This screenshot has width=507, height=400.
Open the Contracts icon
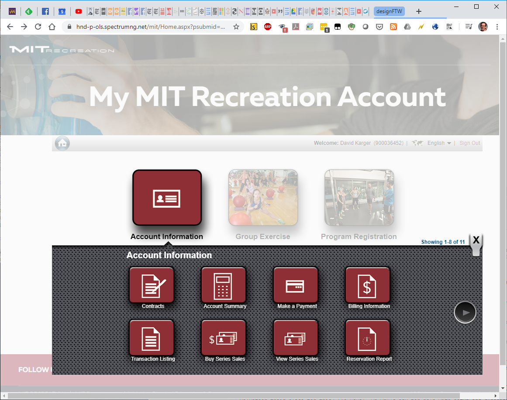point(152,286)
